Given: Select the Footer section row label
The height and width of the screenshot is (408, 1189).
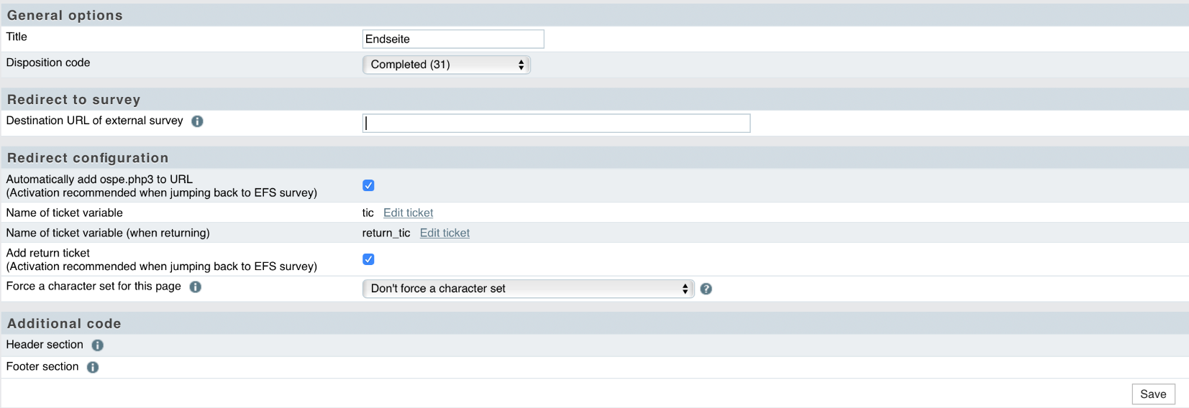Looking at the screenshot, I should click(x=42, y=366).
